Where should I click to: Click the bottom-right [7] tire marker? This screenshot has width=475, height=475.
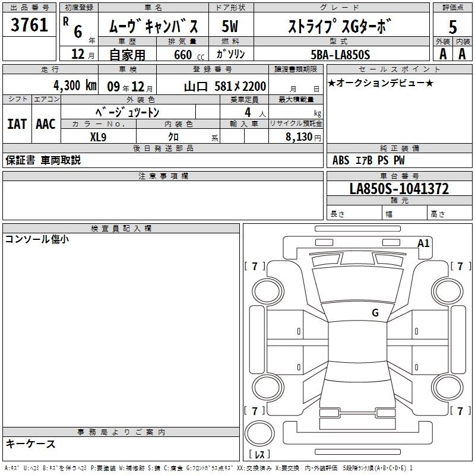460,411
